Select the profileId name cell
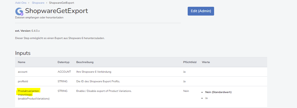This screenshot has width=297, height=108. point(23,81)
